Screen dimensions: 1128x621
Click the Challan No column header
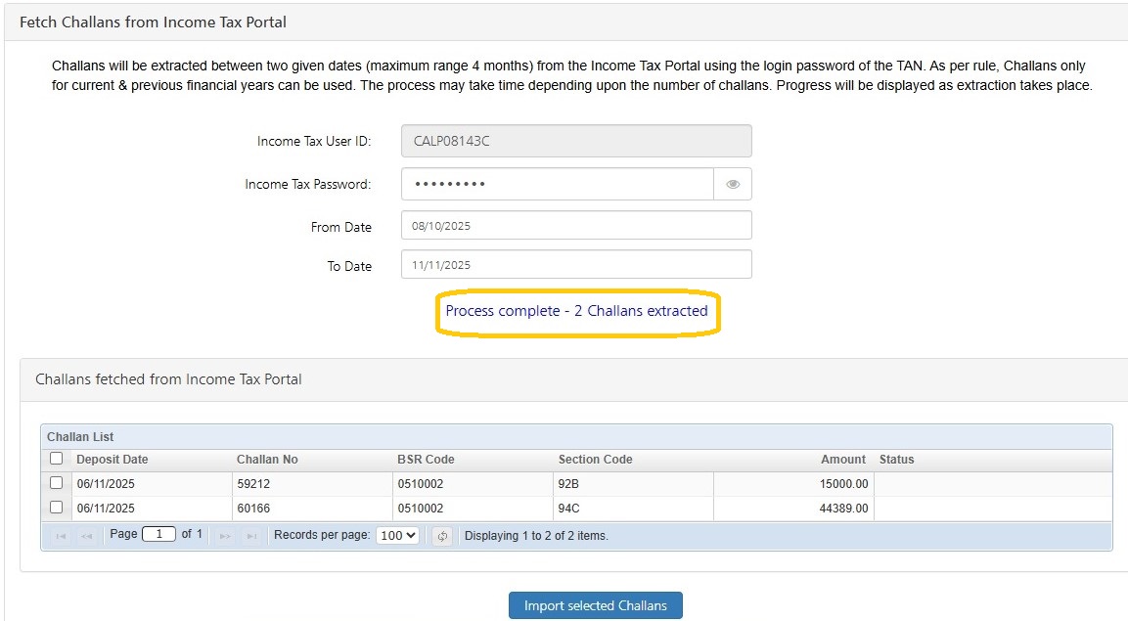click(x=267, y=460)
